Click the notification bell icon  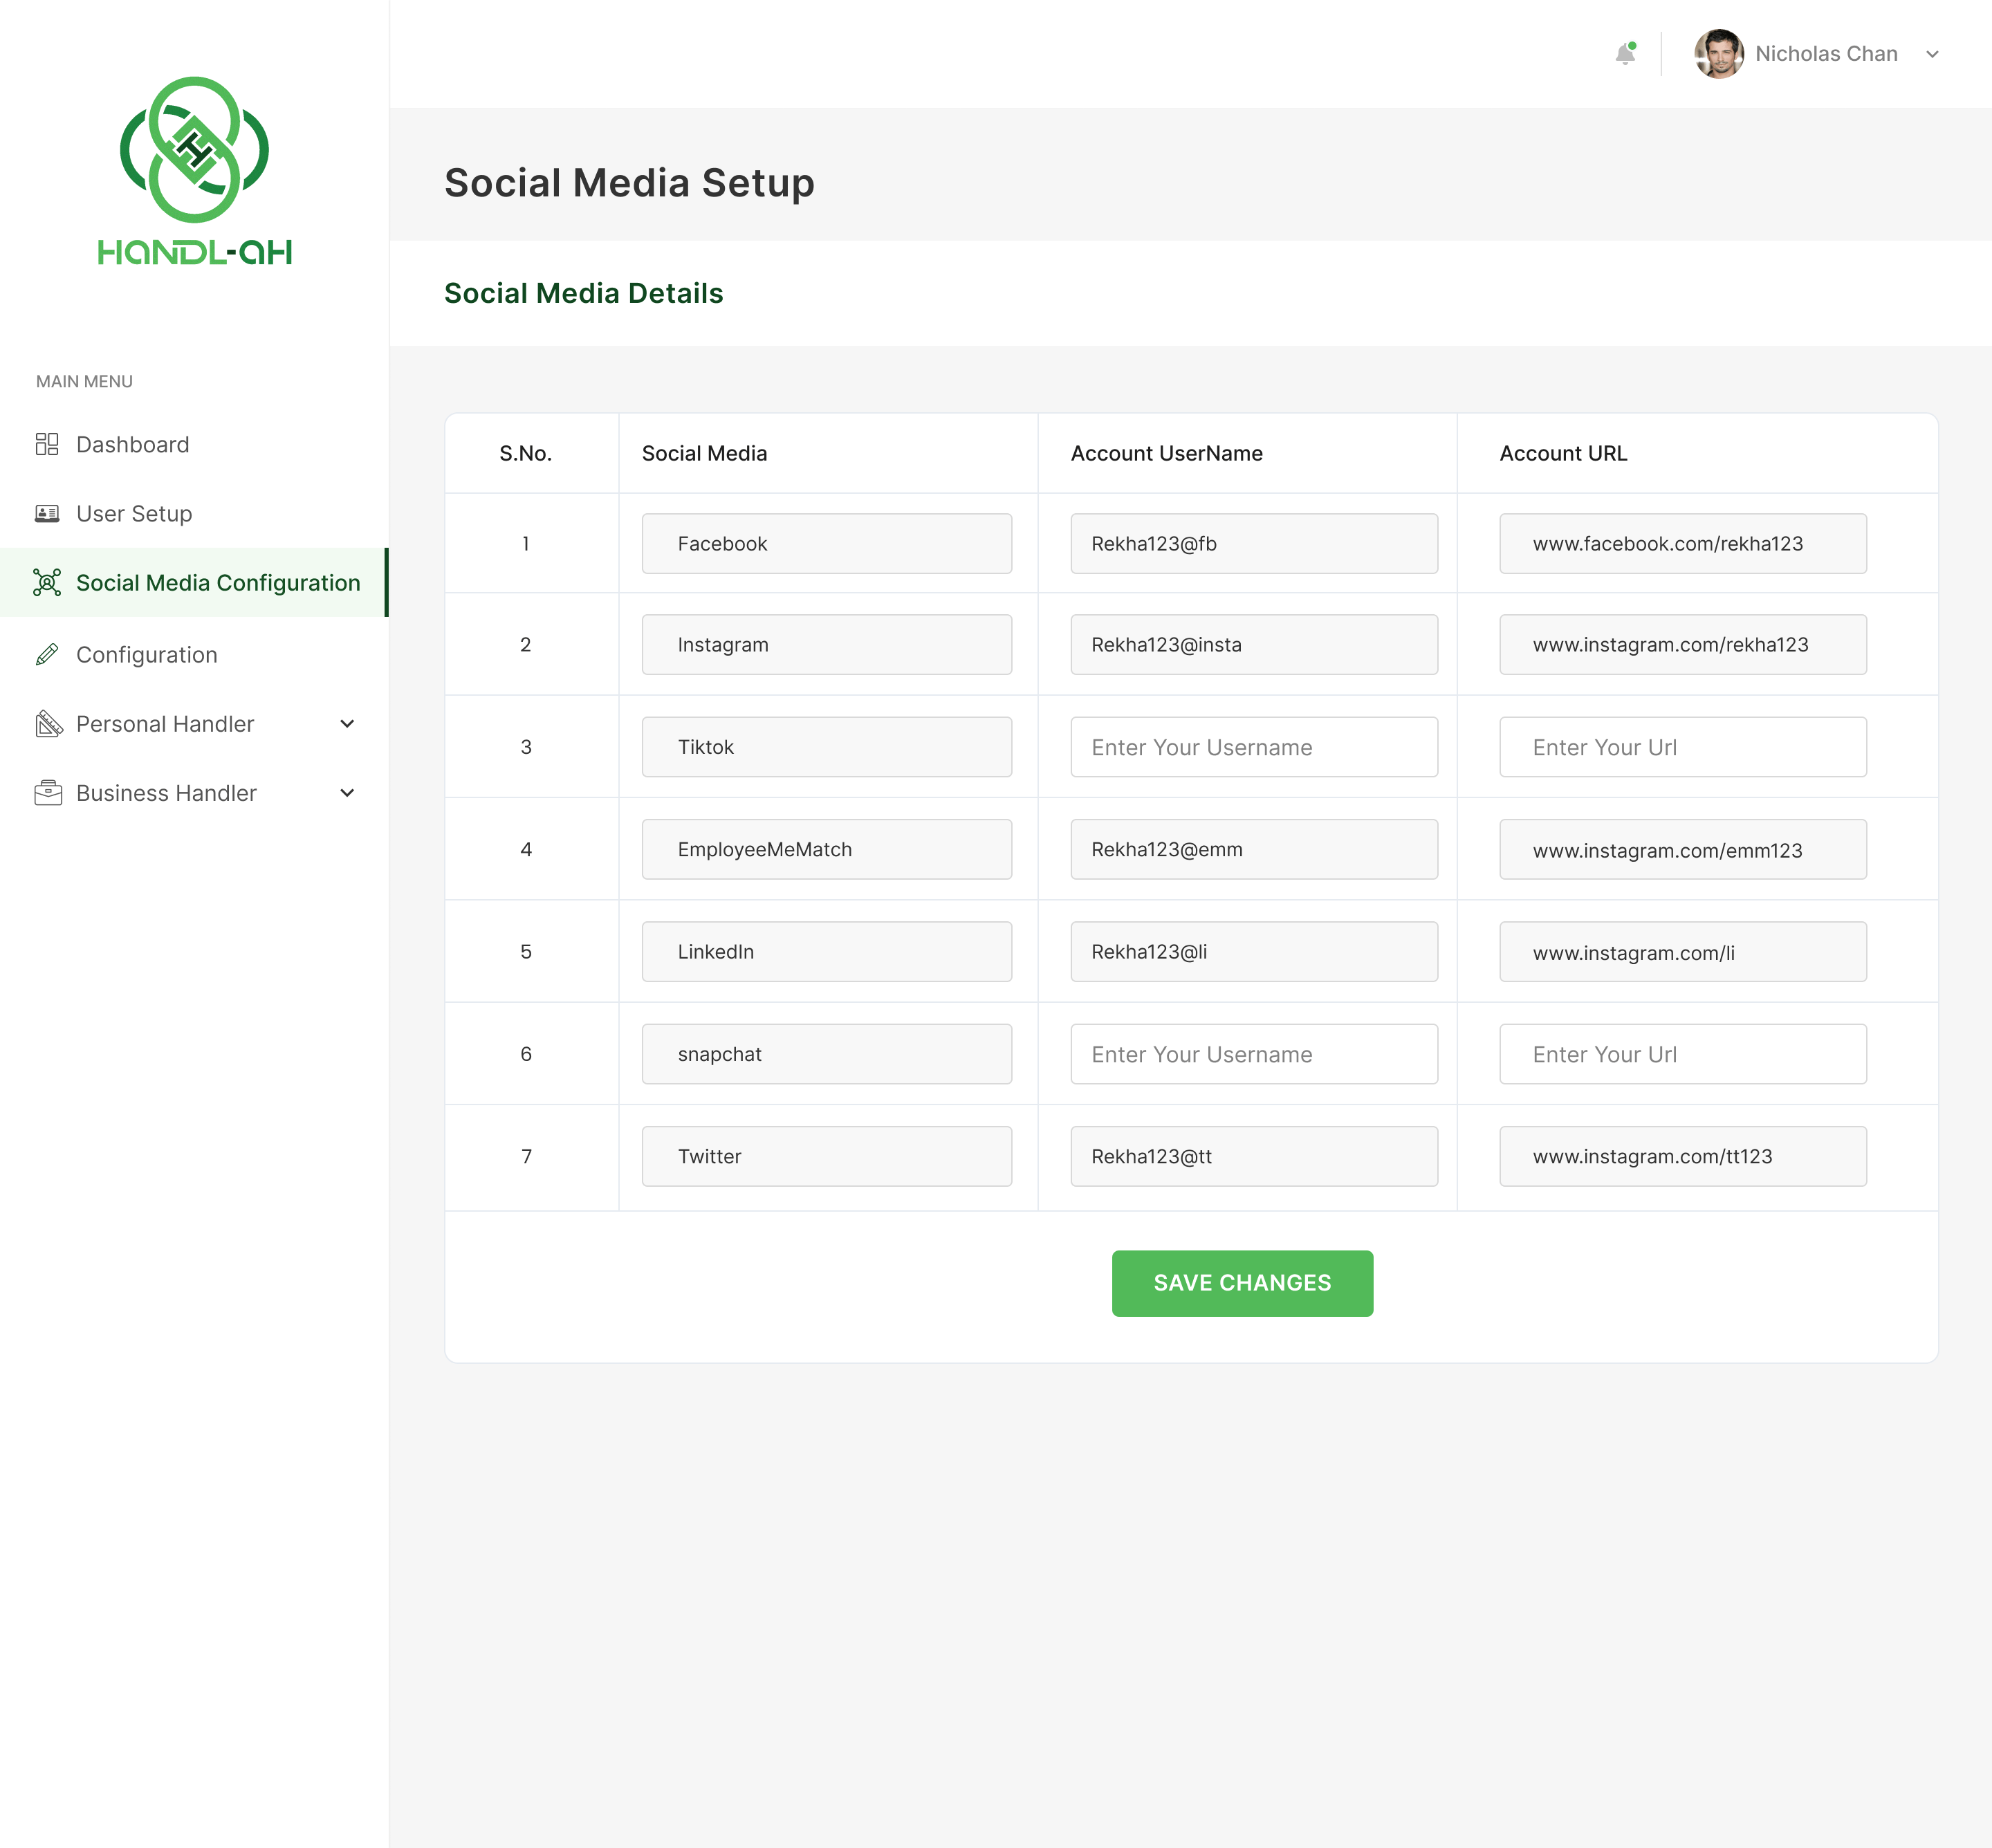[1625, 54]
